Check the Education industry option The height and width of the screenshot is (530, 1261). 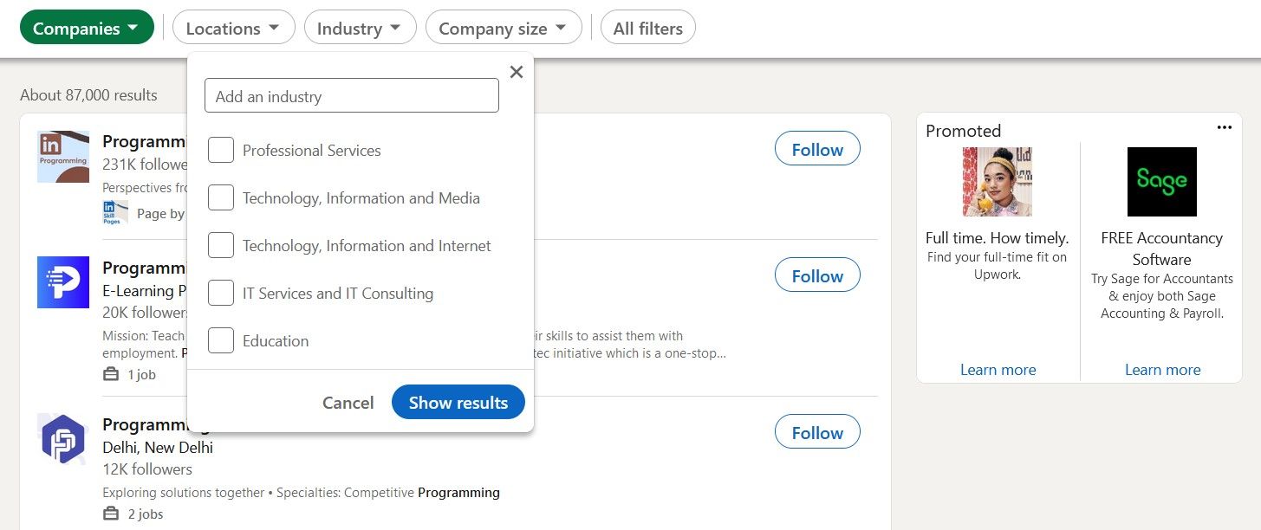(220, 340)
